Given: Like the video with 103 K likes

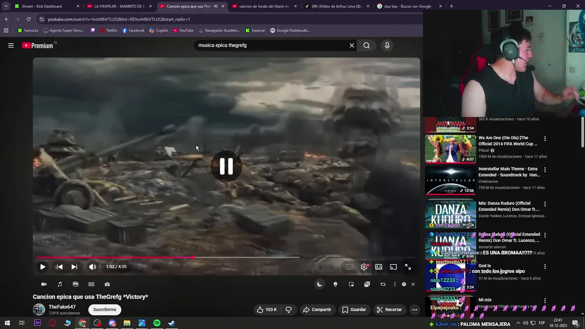Looking at the screenshot, I should pyautogui.click(x=267, y=309).
